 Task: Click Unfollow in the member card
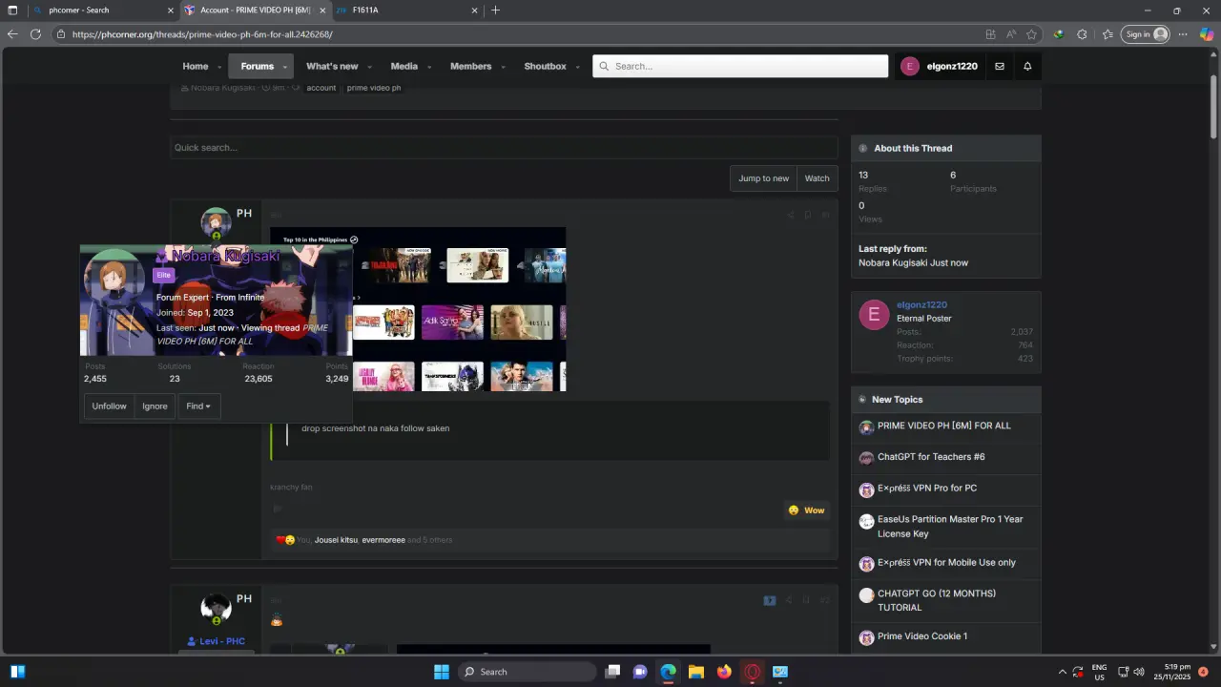point(109,406)
